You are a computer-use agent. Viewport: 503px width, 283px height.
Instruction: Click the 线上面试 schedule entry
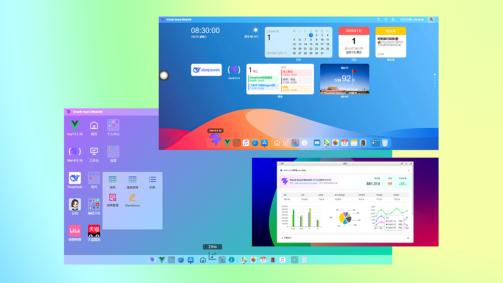[297, 73]
